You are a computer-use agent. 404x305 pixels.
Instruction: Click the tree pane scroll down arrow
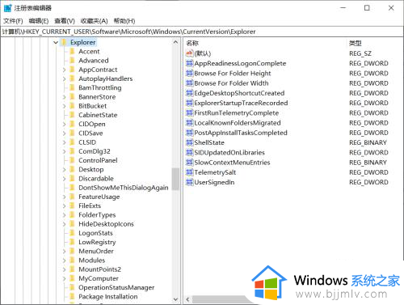tap(175, 299)
